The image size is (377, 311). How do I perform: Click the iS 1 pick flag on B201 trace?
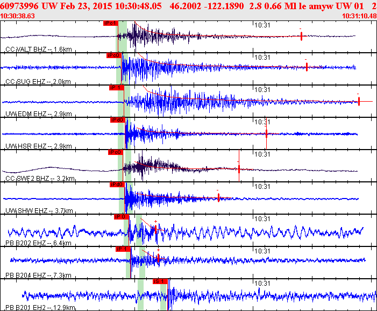[x=160, y=281]
